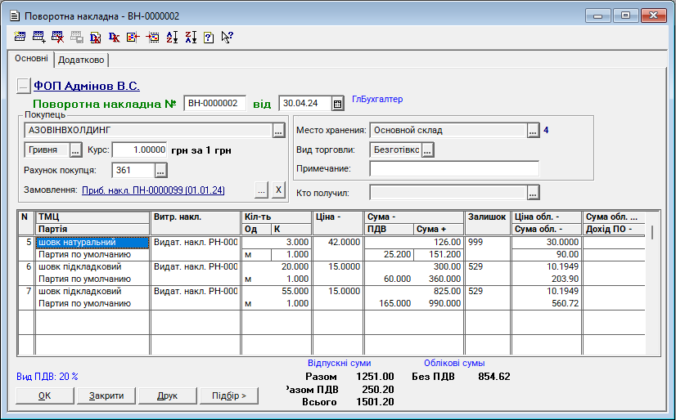The width and height of the screenshot is (676, 420).
Task: Sort rows descending Z-A
Action: tap(191, 37)
